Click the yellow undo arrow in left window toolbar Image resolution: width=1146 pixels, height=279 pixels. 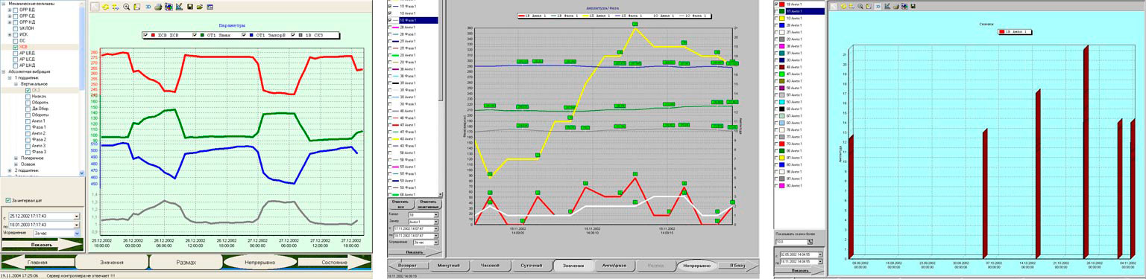[x=105, y=7]
